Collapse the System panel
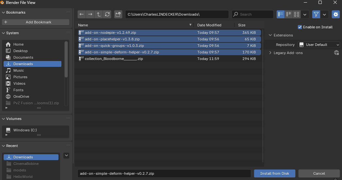 (x=3, y=33)
